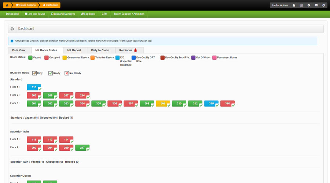This screenshot has width=330, height=183.
Task: Click the briefcase icon in top bar
Action: (316, 5)
